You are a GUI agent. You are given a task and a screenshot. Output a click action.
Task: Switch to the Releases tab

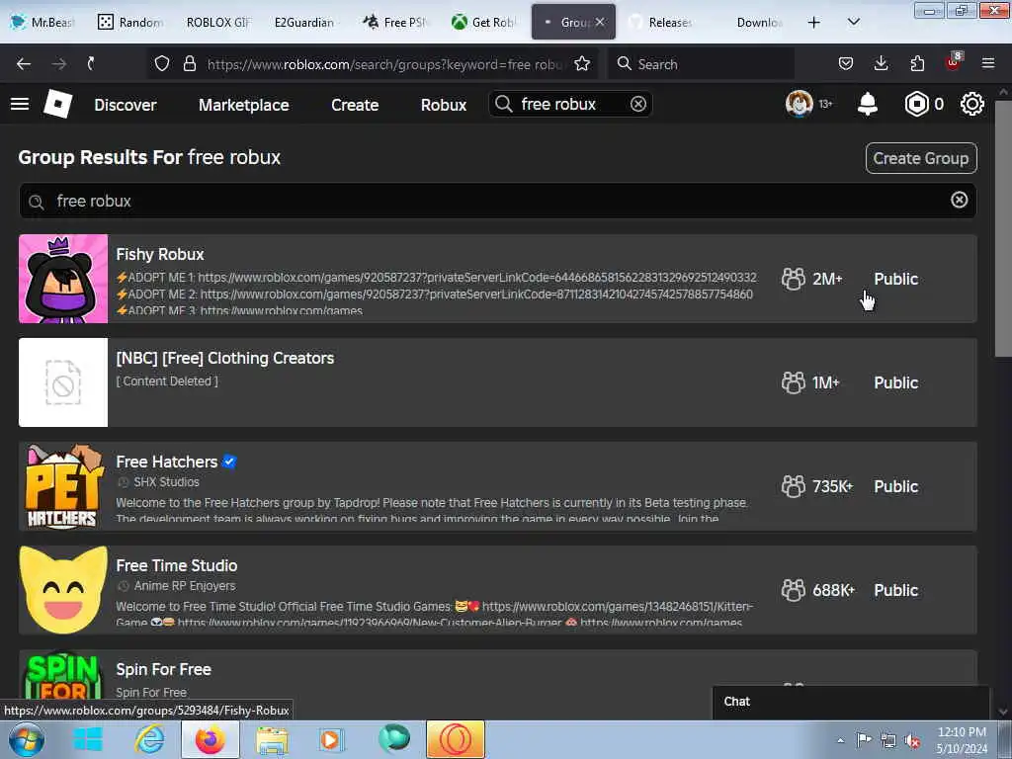click(661, 22)
